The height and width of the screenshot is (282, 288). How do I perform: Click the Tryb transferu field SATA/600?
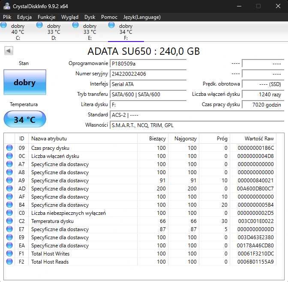click(148, 95)
